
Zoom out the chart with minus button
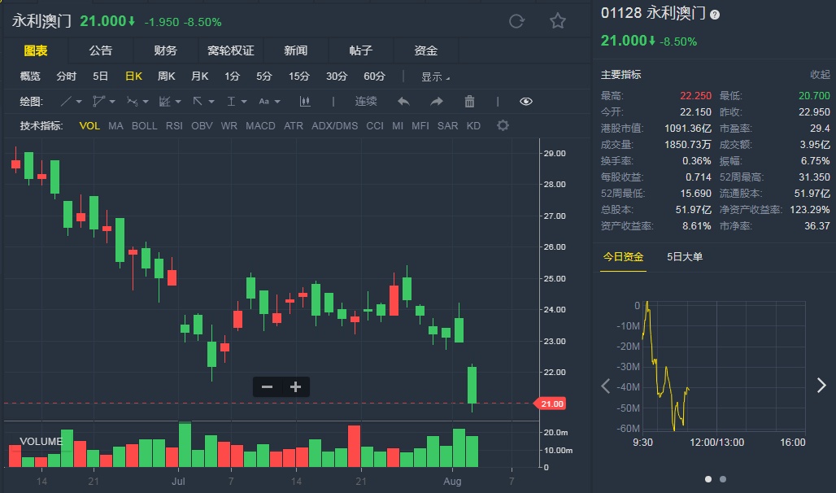point(267,387)
